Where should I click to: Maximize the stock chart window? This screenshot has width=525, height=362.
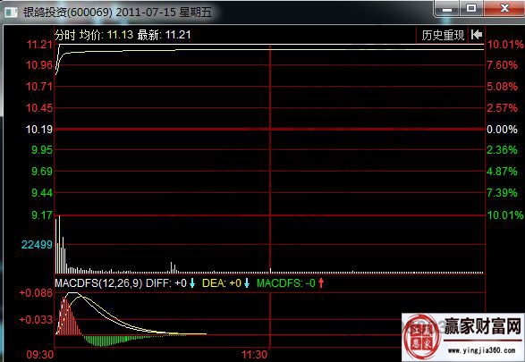click(x=471, y=8)
